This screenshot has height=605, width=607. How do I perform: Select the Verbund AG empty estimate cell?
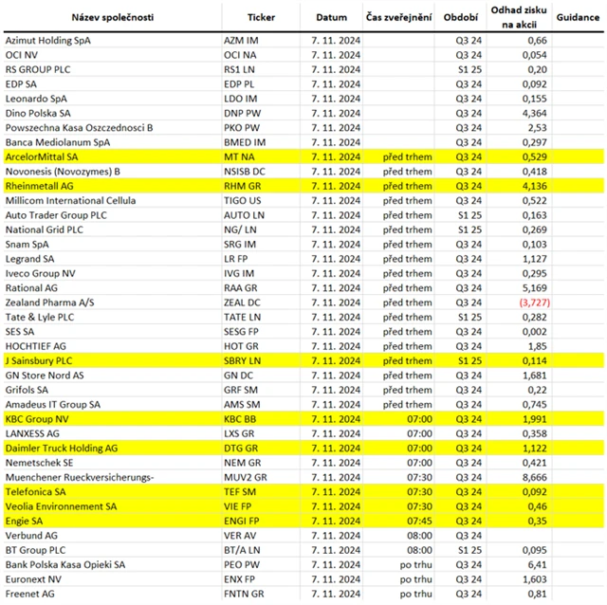(x=519, y=536)
